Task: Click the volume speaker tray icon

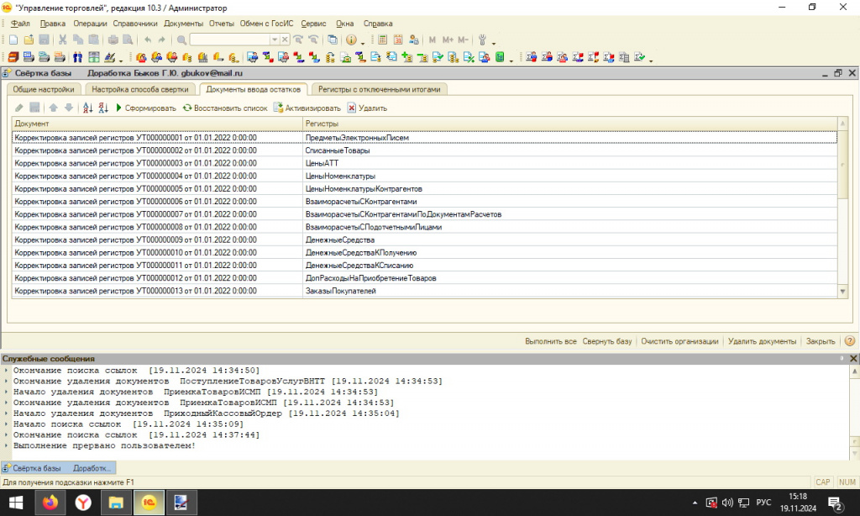Action: coord(727,503)
